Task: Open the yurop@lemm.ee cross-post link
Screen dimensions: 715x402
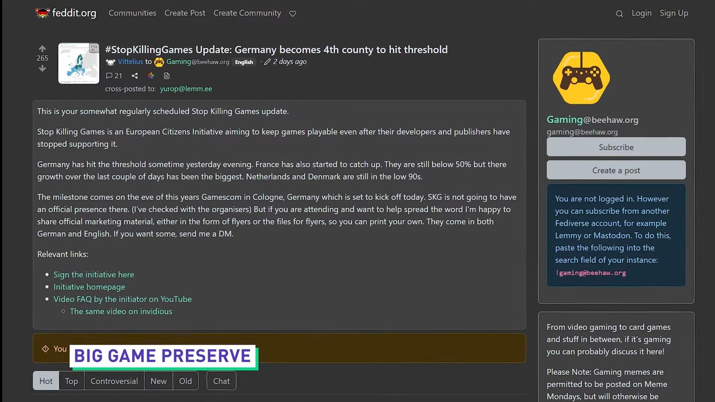Action: click(186, 89)
